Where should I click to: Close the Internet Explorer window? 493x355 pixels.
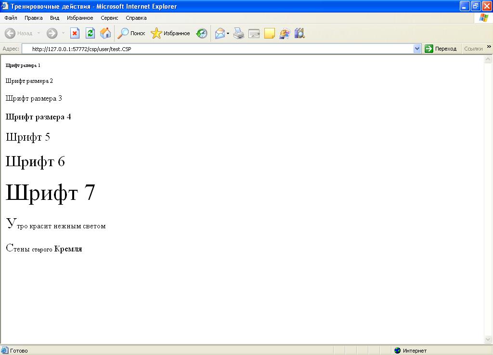(x=487, y=6)
